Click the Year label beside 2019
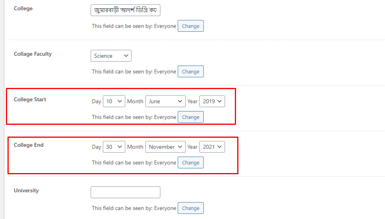The image size is (385, 219). 192,101
